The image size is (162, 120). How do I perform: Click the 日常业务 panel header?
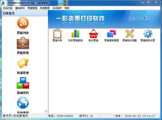click(x=25, y=13)
